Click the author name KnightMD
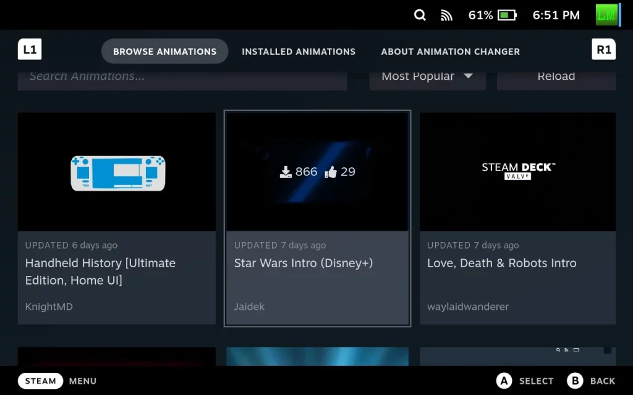Screen dimensions: 633x395 click(x=49, y=307)
